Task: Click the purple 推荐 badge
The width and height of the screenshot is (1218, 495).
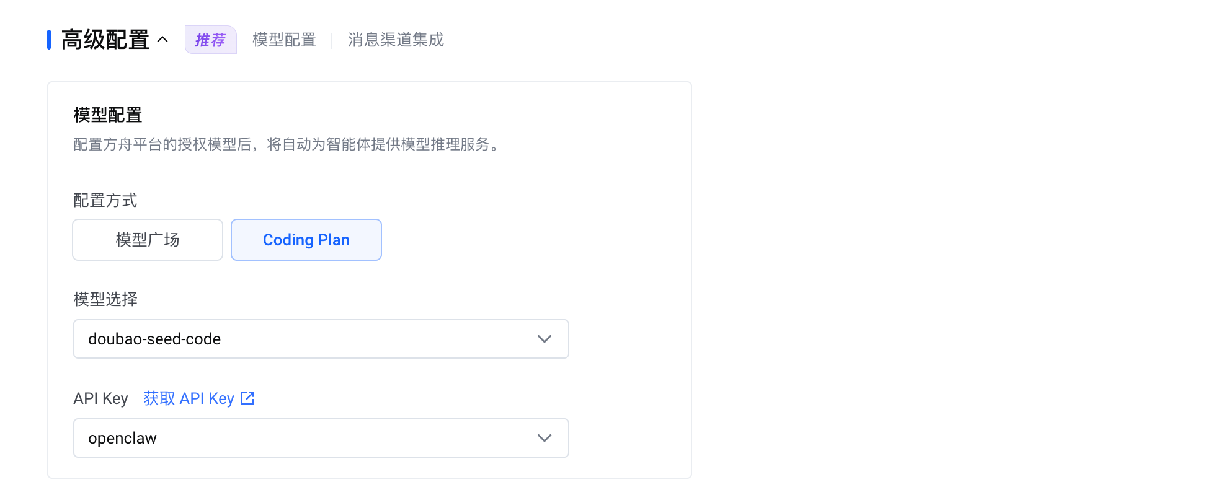Action: (x=210, y=40)
